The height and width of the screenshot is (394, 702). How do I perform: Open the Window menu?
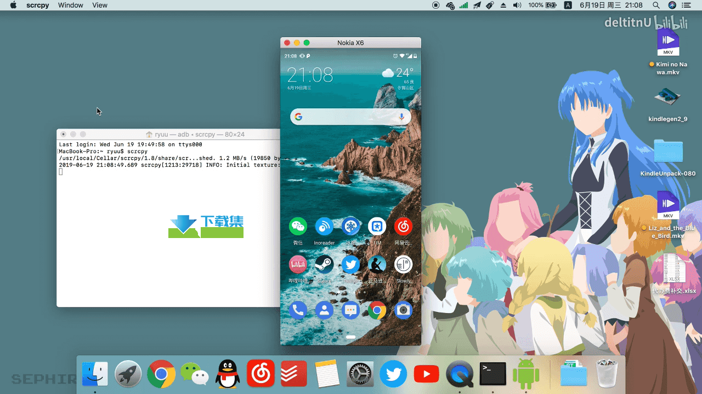pos(71,5)
